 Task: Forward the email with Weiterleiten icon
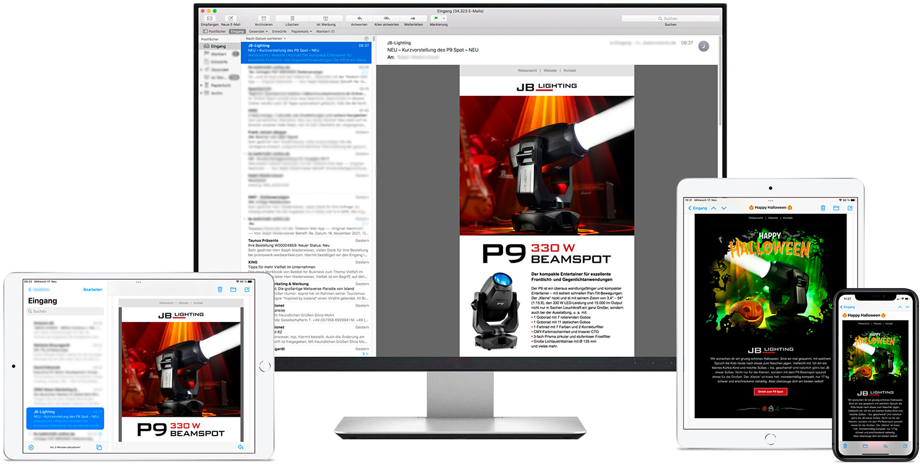412,18
